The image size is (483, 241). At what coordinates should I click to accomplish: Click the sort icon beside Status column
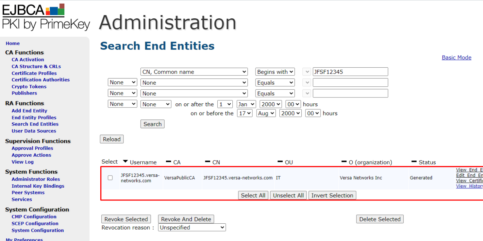coord(414,162)
